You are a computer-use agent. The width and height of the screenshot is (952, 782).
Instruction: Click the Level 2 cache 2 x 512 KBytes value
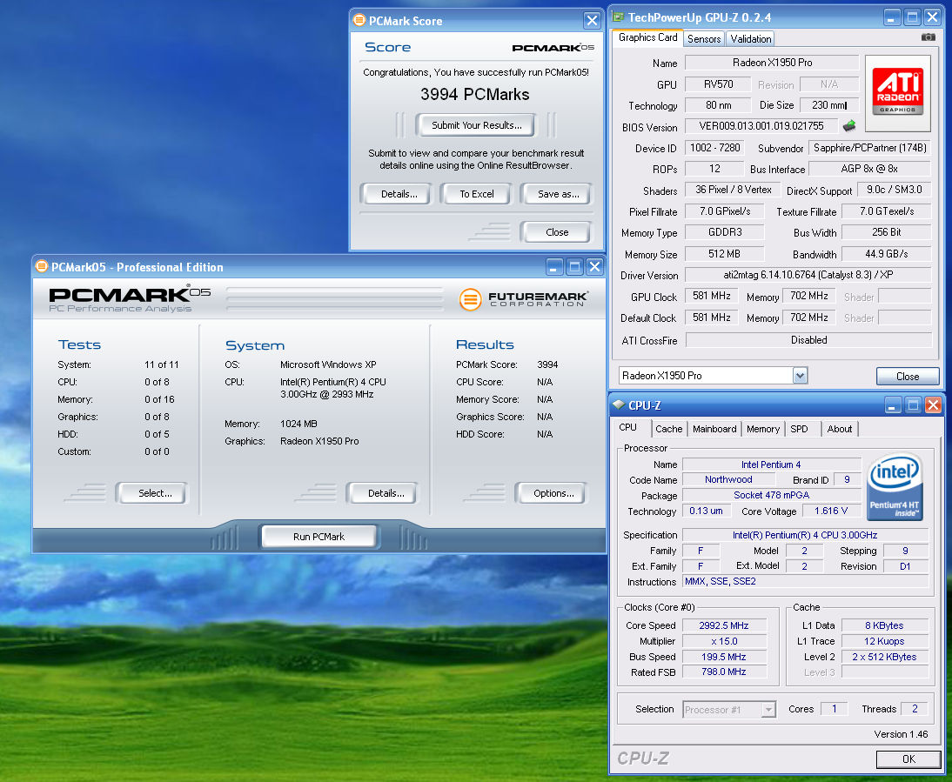click(884, 657)
